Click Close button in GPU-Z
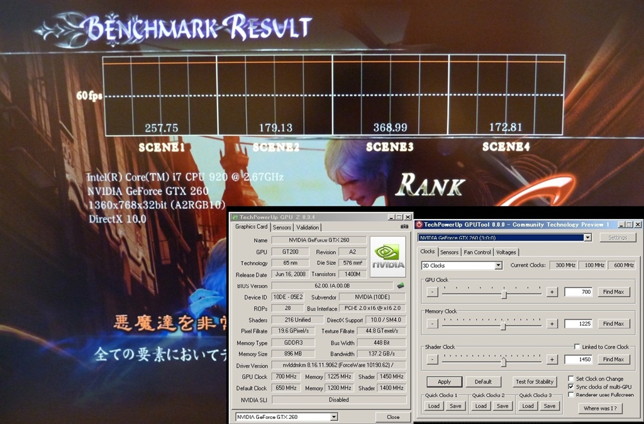The width and height of the screenshot is (644, 424). click(393, 417)
